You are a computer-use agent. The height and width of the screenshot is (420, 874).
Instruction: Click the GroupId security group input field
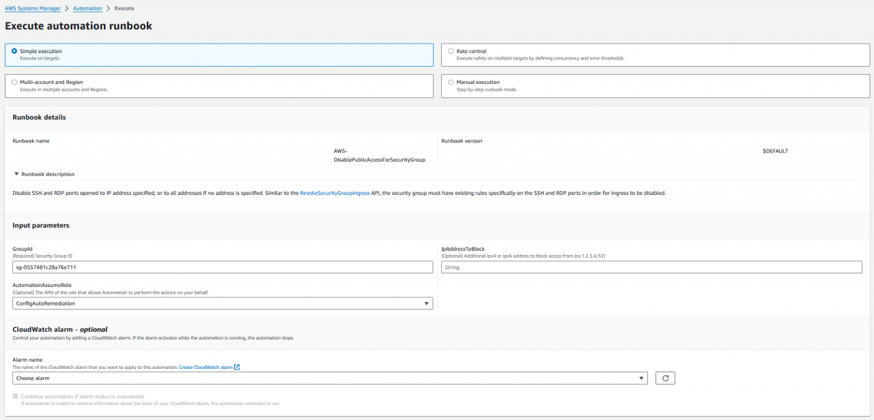pos(222,267)
